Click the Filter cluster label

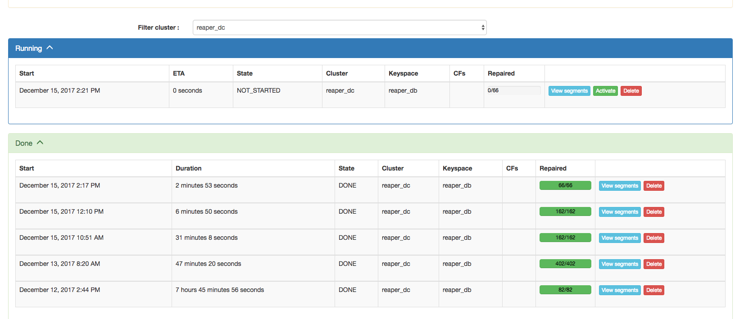point(159,27)
